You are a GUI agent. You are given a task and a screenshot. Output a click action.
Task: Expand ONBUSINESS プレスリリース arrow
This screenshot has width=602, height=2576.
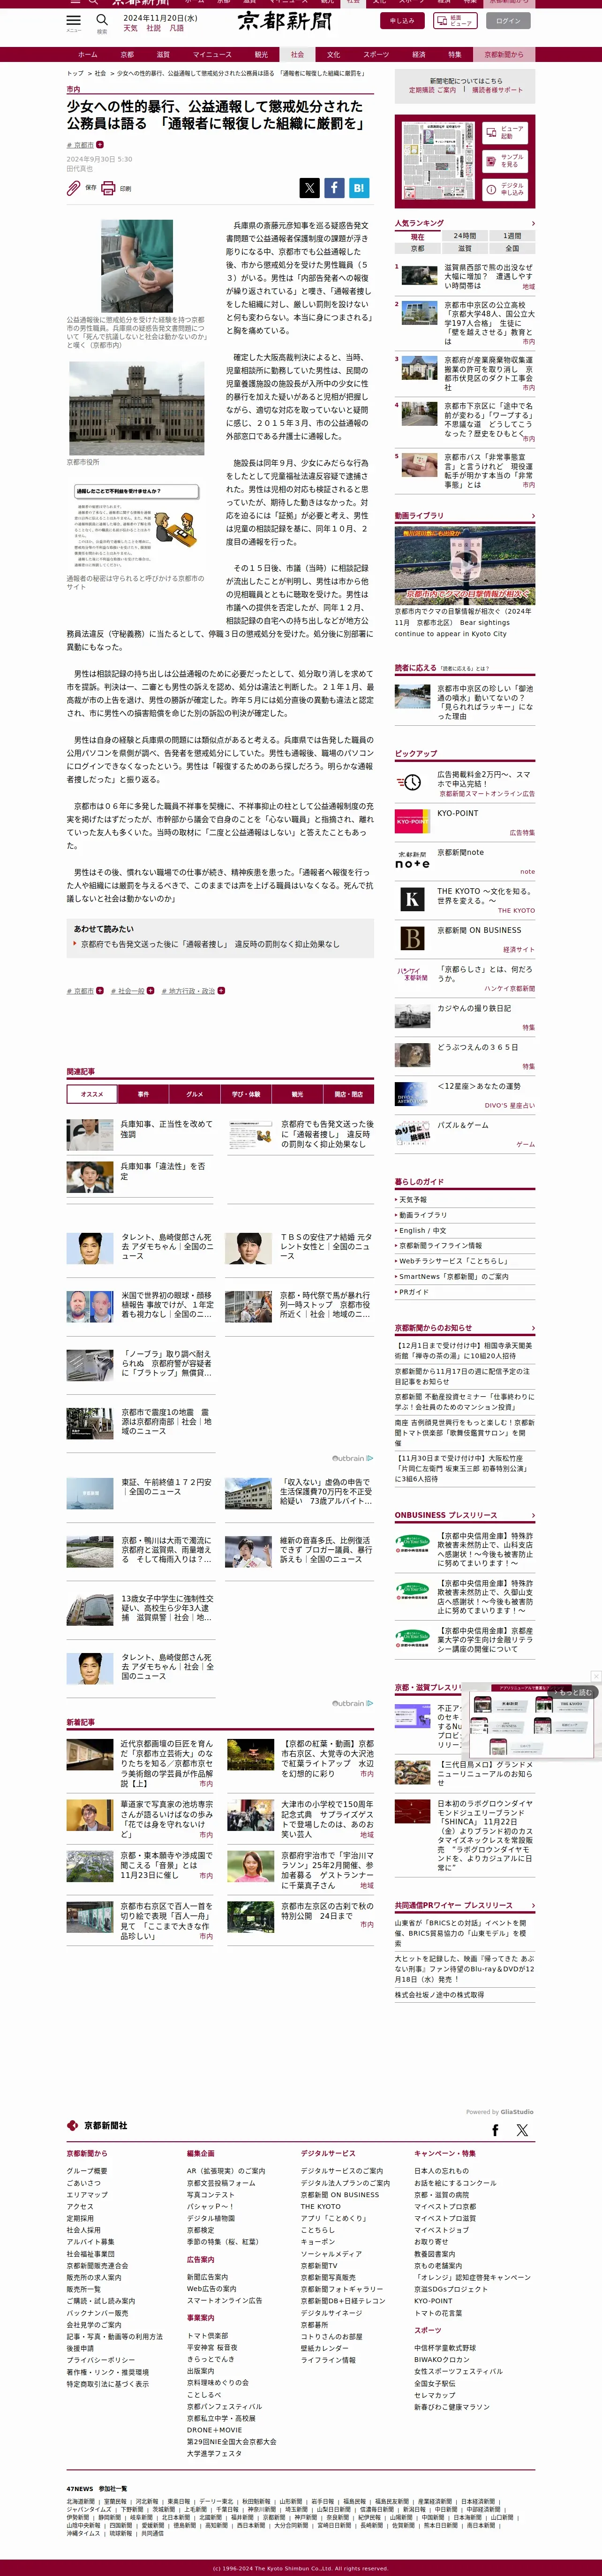click(x=532, y=1516)
